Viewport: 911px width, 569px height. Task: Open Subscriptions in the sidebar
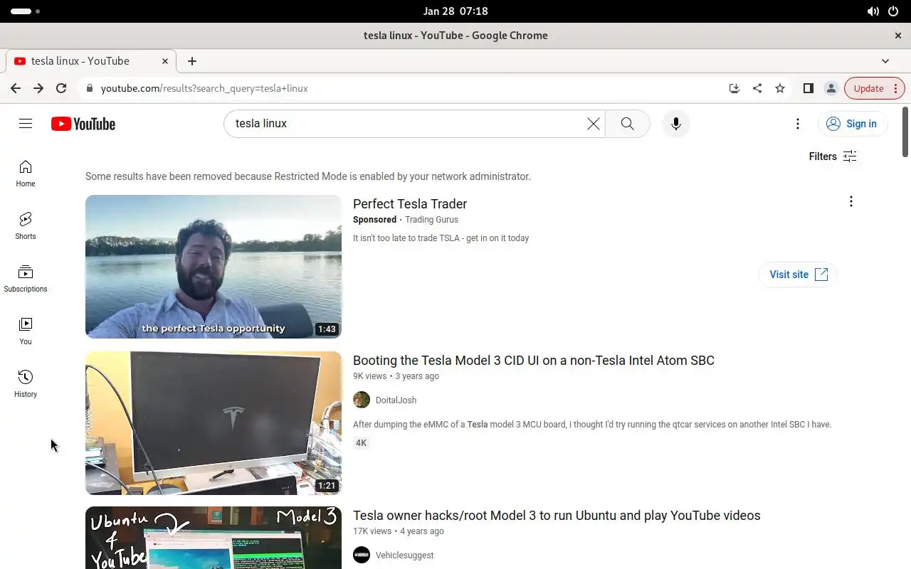(26, 279)
